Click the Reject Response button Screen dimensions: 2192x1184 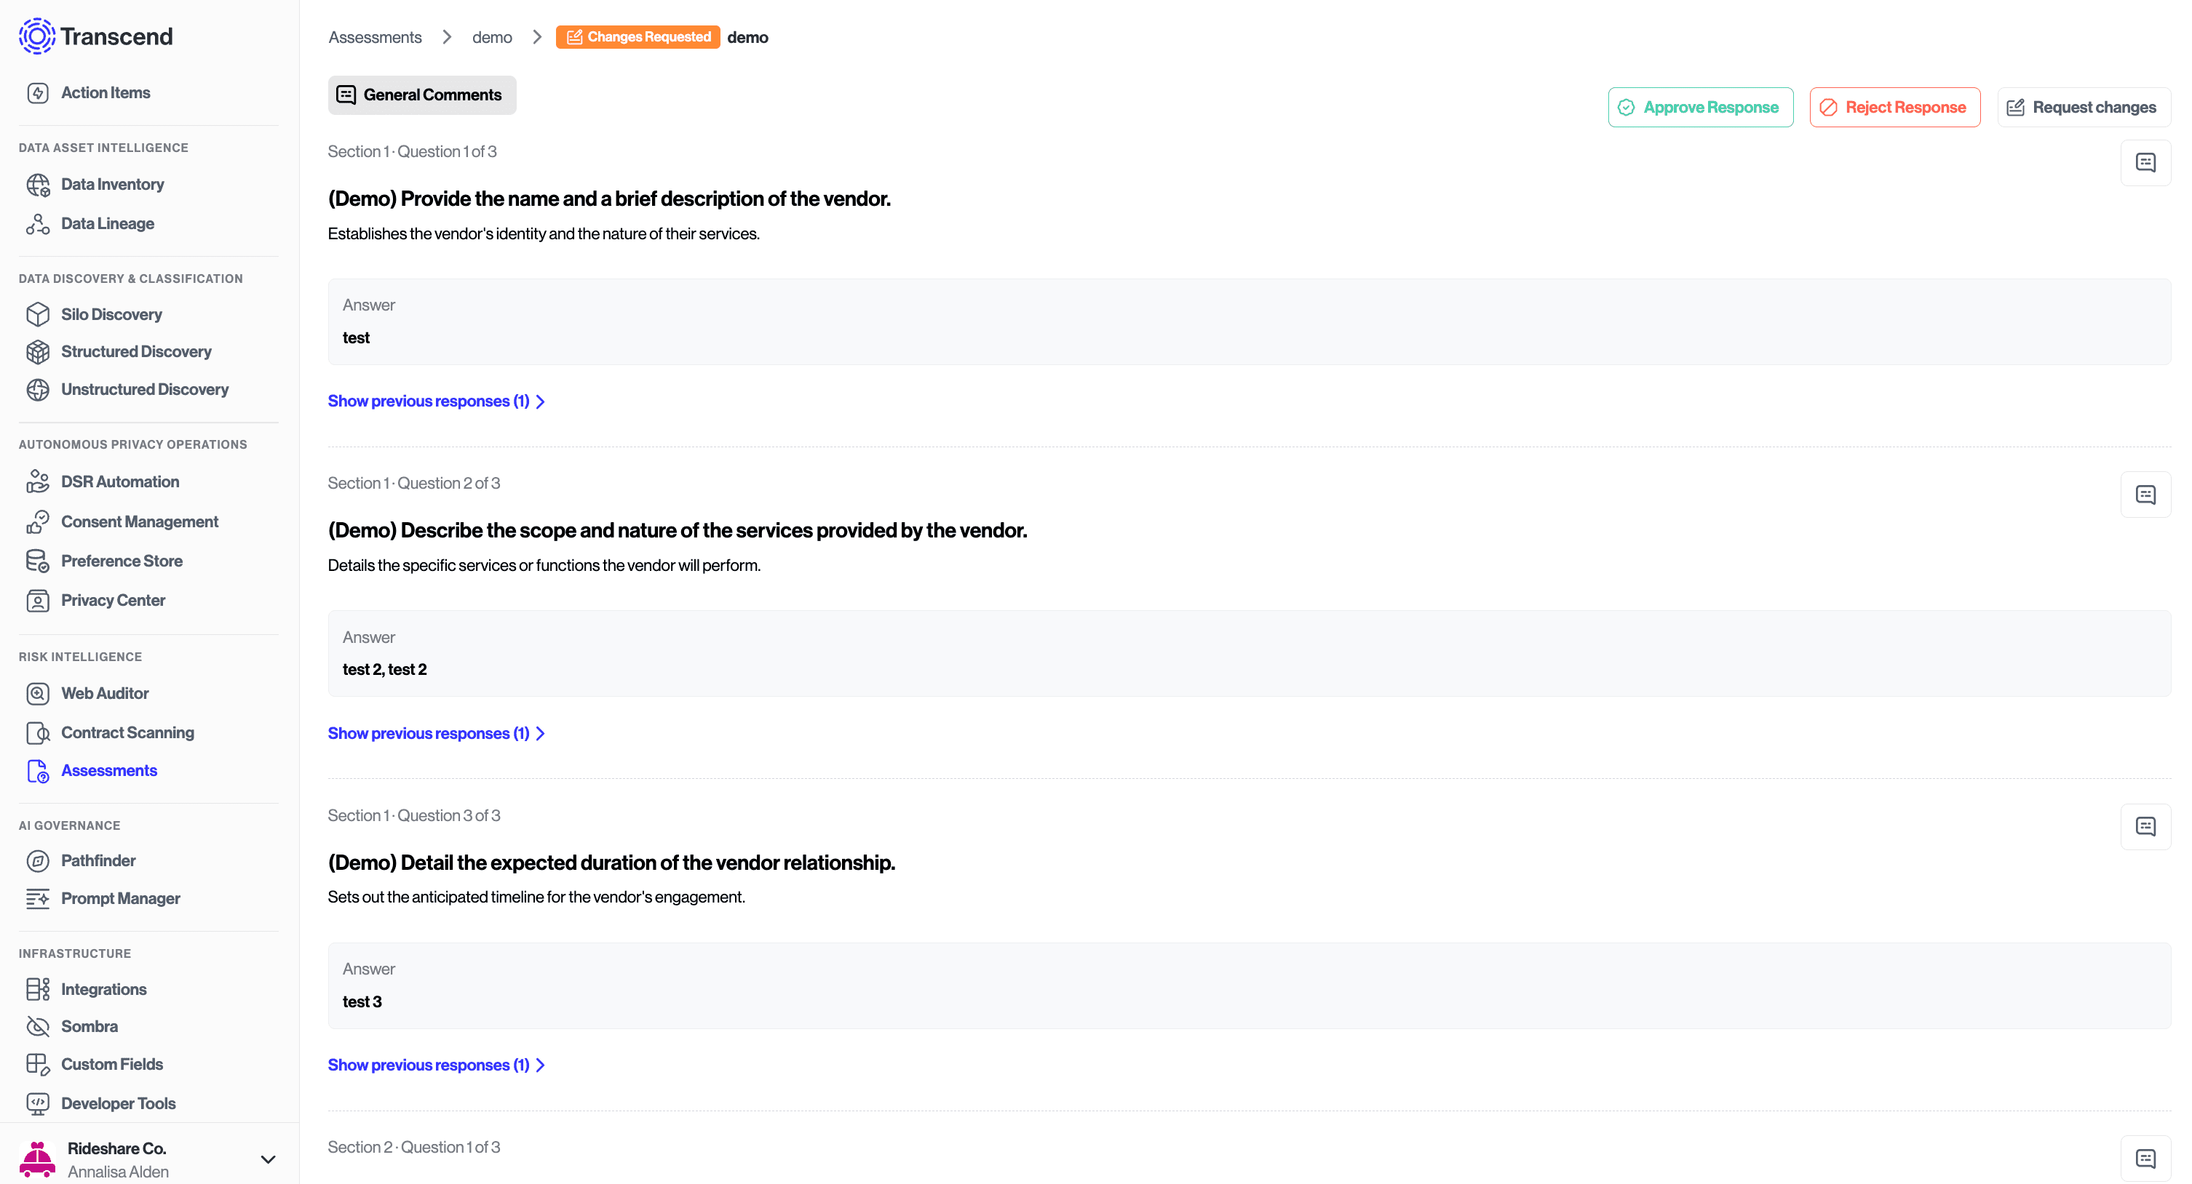click(1894, 107)
